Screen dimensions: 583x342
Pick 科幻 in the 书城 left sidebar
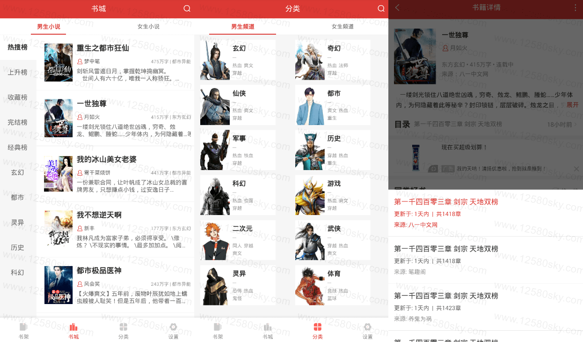[x=18, y=273]
